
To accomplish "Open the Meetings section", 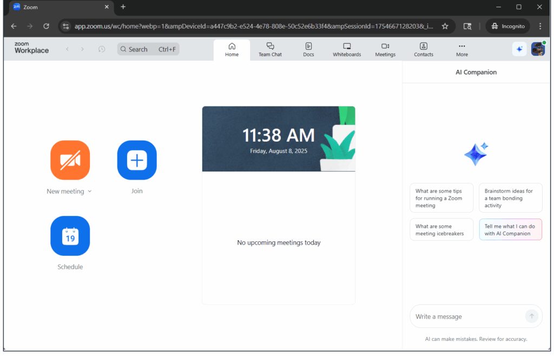I will point(385,49).
